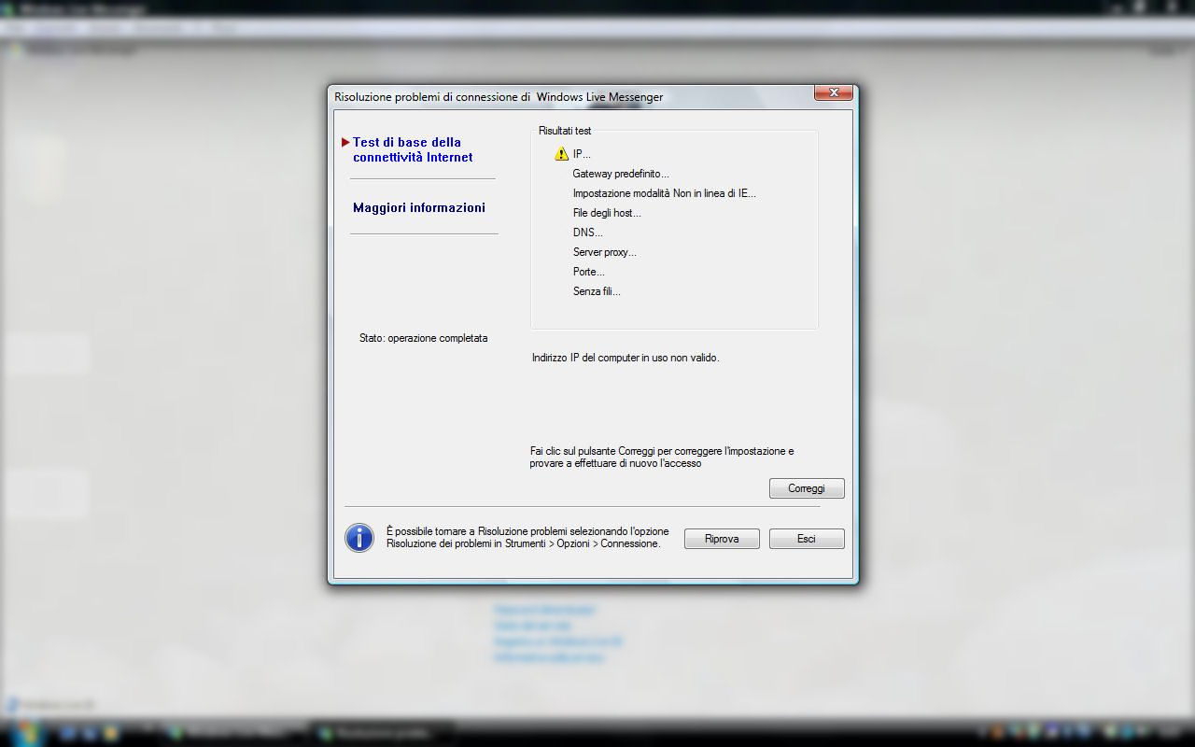Switch to Risoluzione problemi taskbar button
The width and height of the screenshot is (1195, 747).
click(384, 734)
